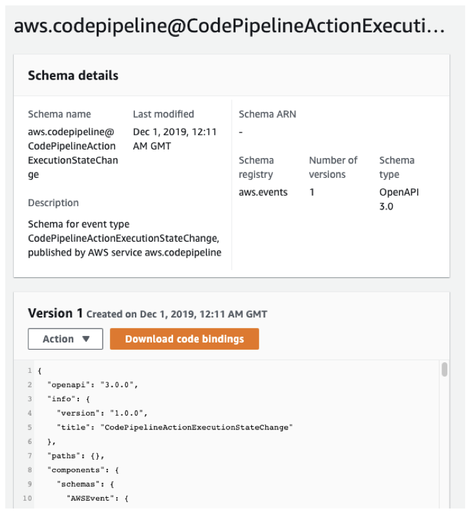Click the OpenAPI 3.0 schema type value
Viewport: 473px width, 519px height.
point(399,200)
